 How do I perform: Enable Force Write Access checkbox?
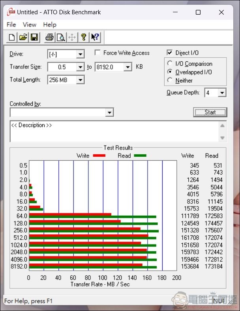97,53
